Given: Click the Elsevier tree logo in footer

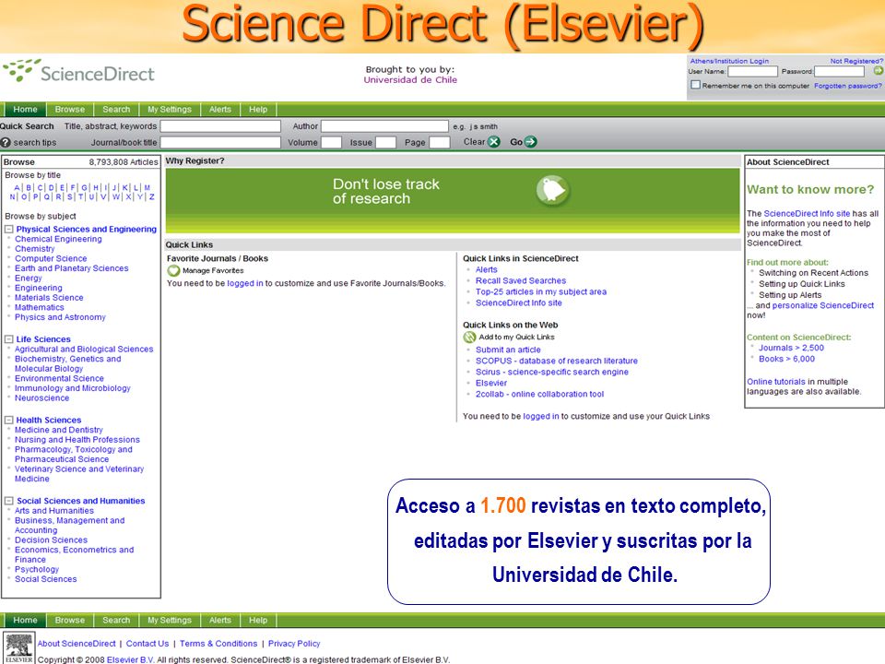Looking at the screenshot, I should pos(19,647).
